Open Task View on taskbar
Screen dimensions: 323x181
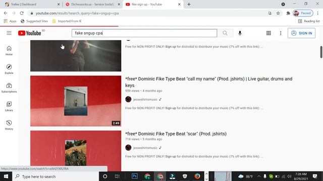117,176
